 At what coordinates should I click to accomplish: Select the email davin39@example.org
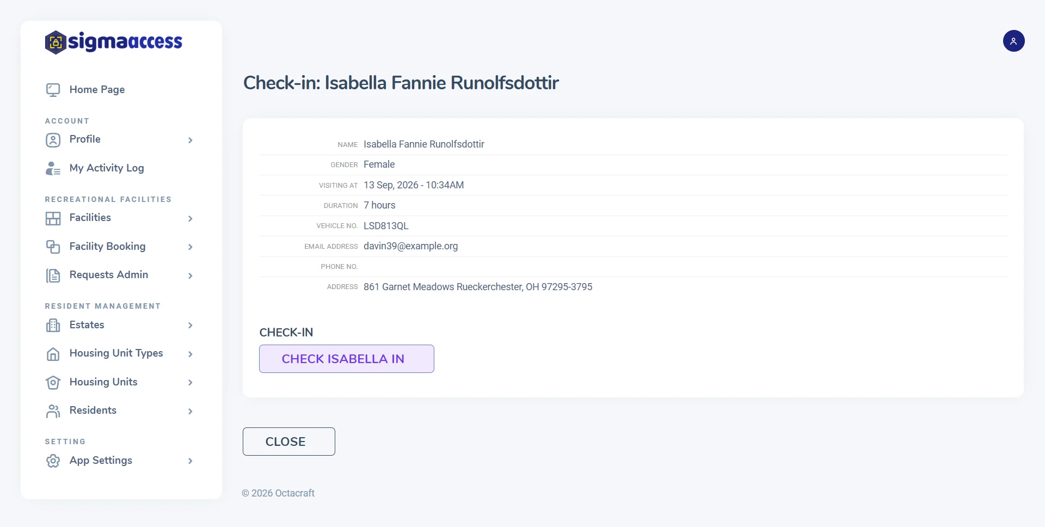click(411, 246)
